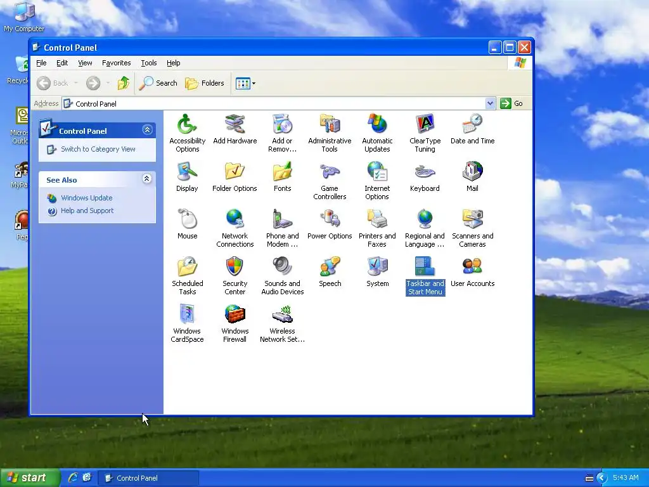Select Phone and Modem Options icon

tap(282, 228)
